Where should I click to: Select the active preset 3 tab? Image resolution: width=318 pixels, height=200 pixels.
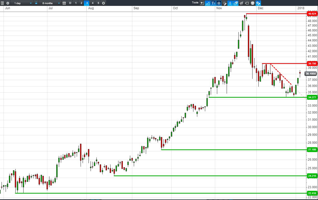(x=87, y=3)
